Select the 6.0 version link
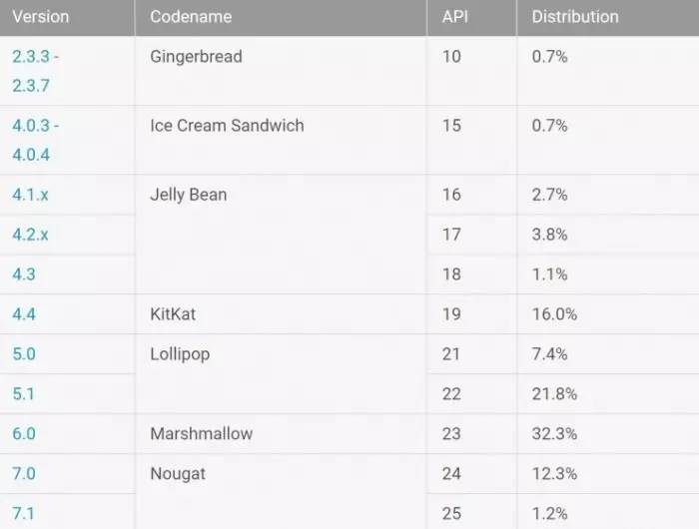This screenshot has height=529, width=699. tap(24, 434)
